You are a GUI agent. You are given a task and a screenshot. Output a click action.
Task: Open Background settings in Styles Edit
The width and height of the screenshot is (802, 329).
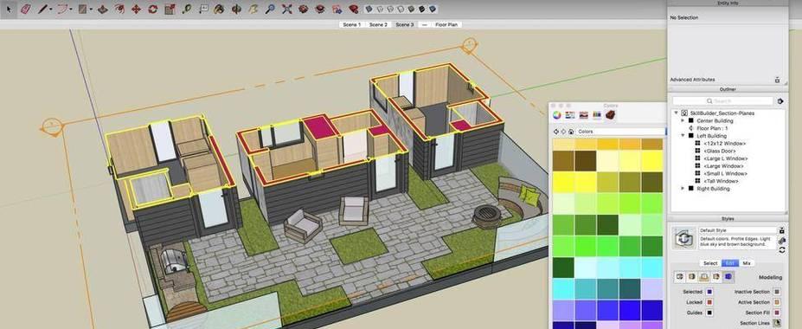click(x=704, y=277)
